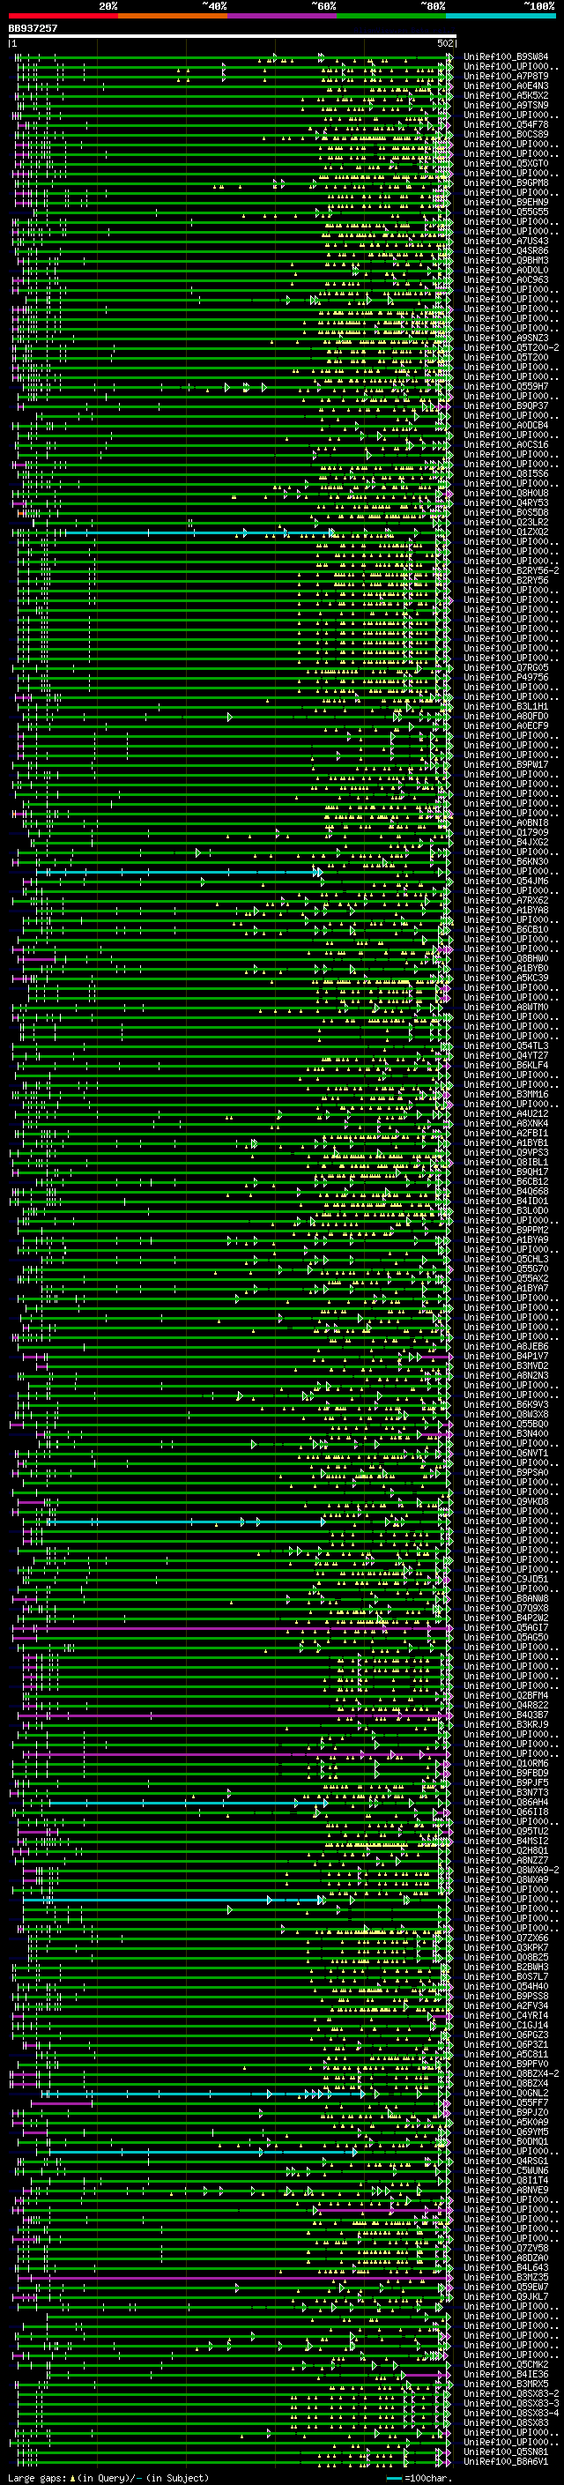Click UniRef100_Q8H0U8 label

point(506,493)
